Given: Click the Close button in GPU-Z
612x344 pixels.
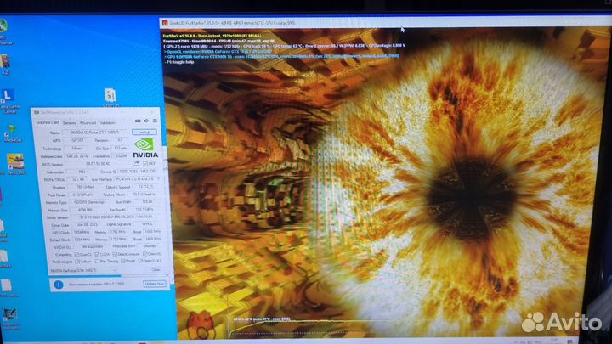Looking at the screenshot, I should tap(155, 271).
